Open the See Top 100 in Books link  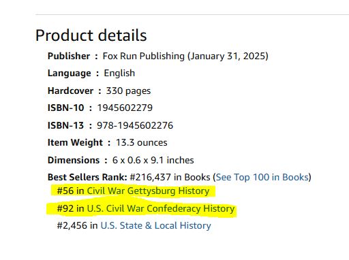point(262,178)
